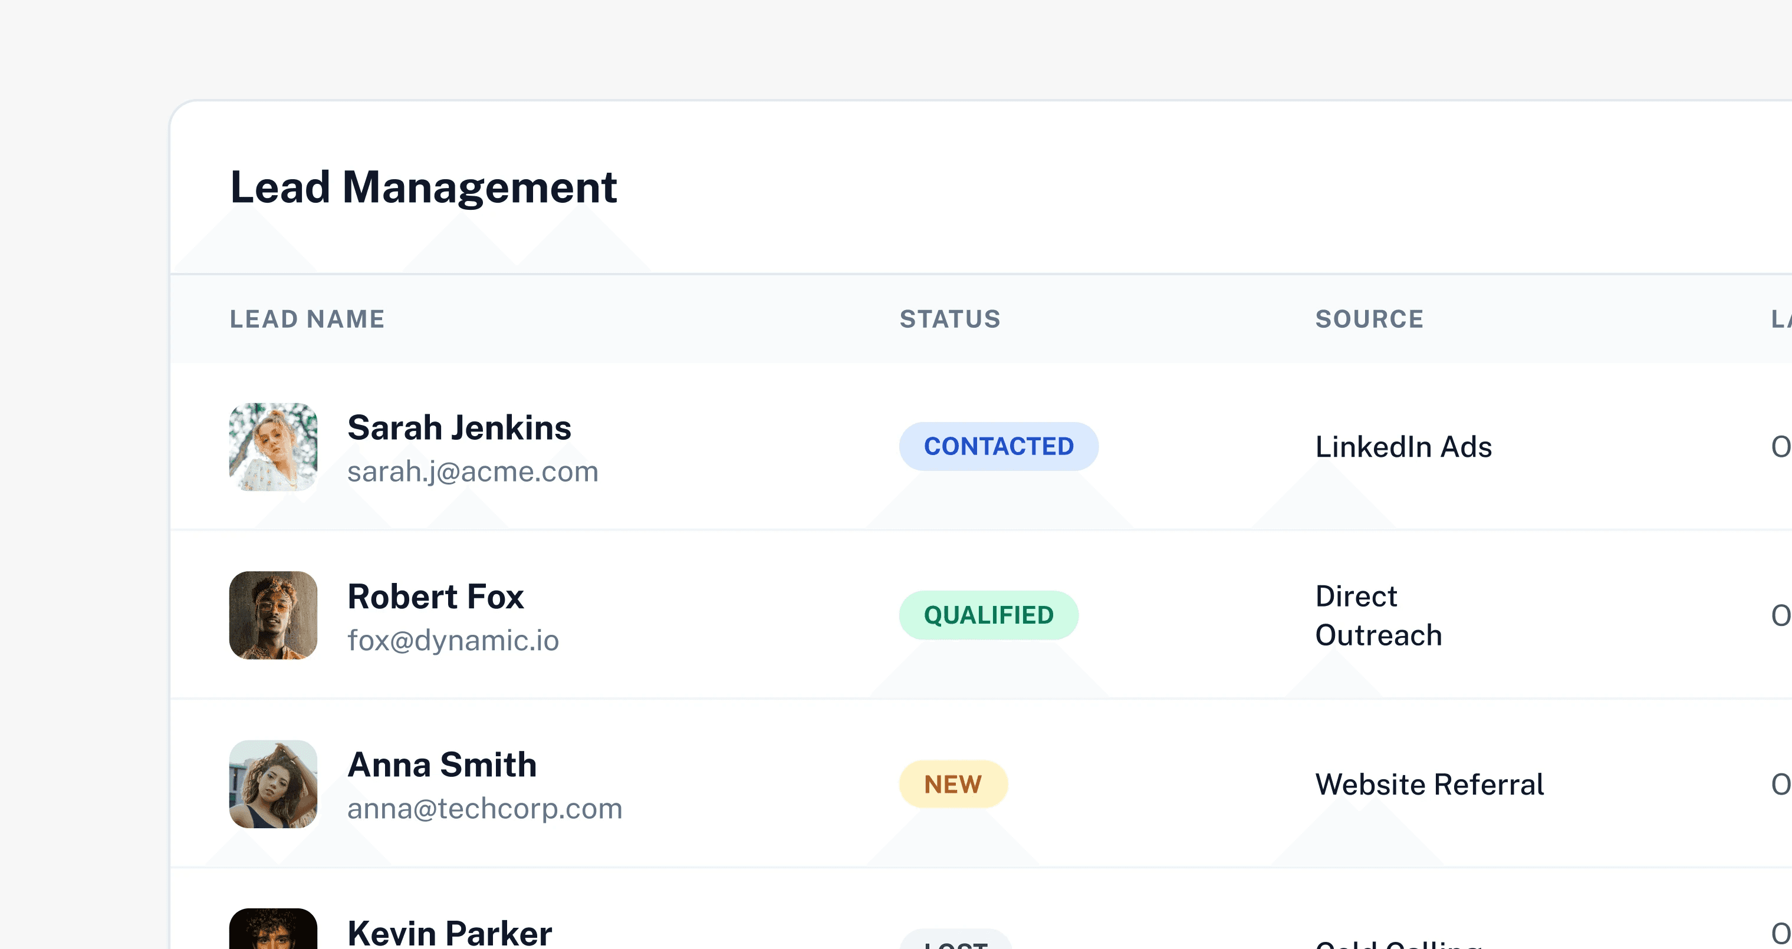Sort by the LEAD NAME column header

point(307,319)
